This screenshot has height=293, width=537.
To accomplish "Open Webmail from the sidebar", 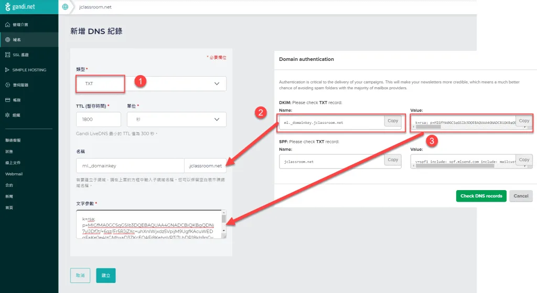I will click(14, 174).
